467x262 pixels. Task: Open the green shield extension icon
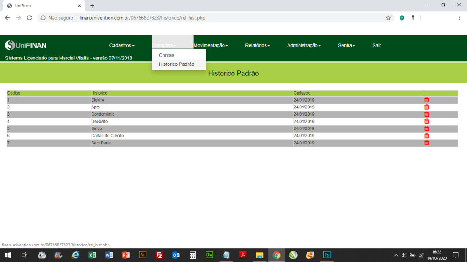click(x=402, y=18)
